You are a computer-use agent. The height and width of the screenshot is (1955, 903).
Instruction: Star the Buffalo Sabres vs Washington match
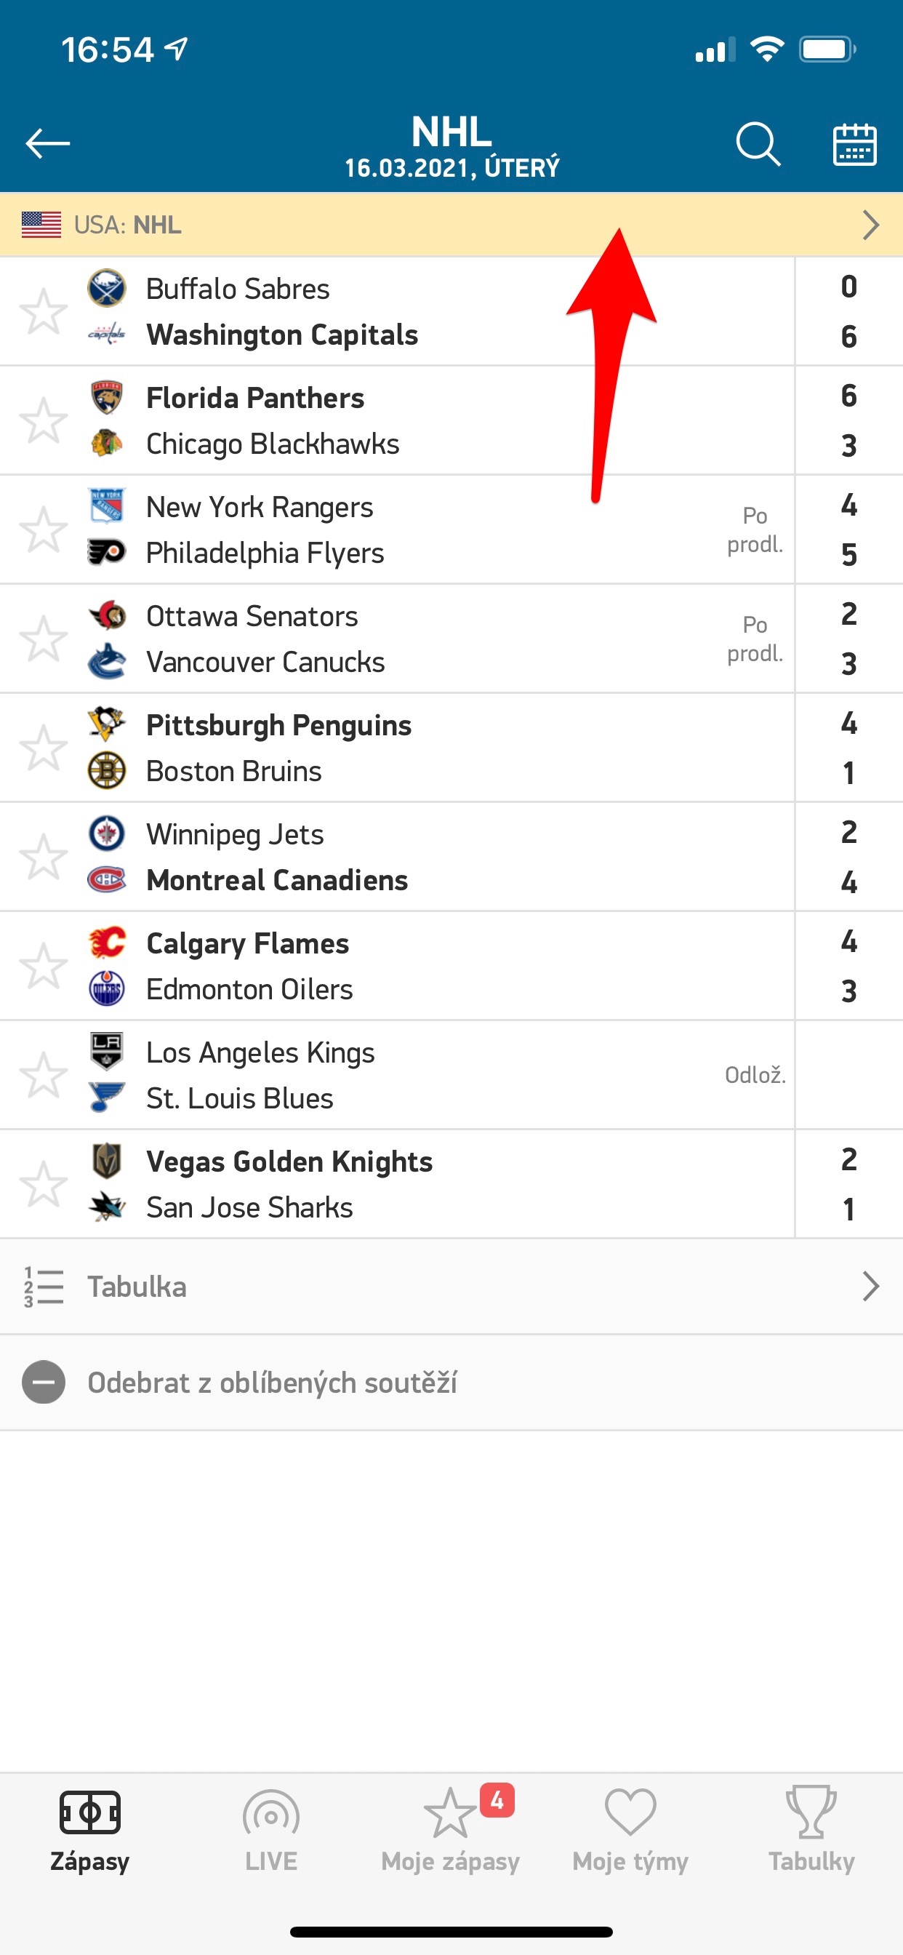(43, 311)
